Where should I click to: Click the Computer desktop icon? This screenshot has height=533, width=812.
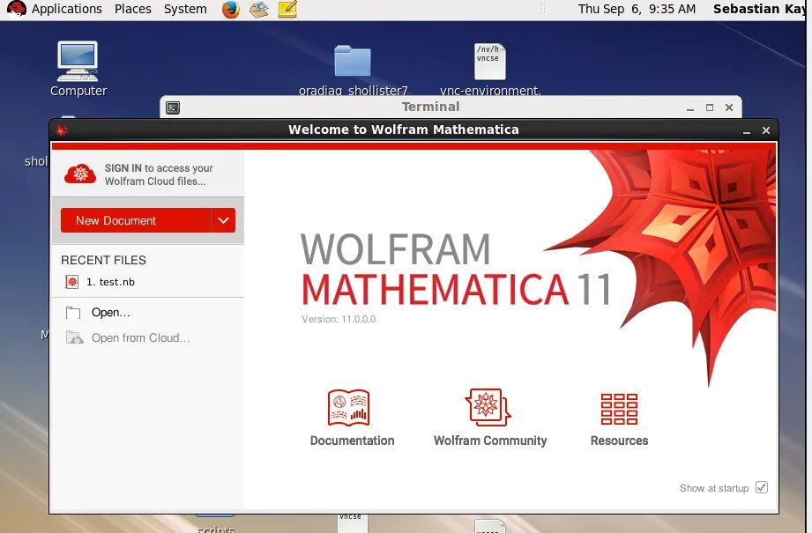pyautogui.click(x=78, y=61)
